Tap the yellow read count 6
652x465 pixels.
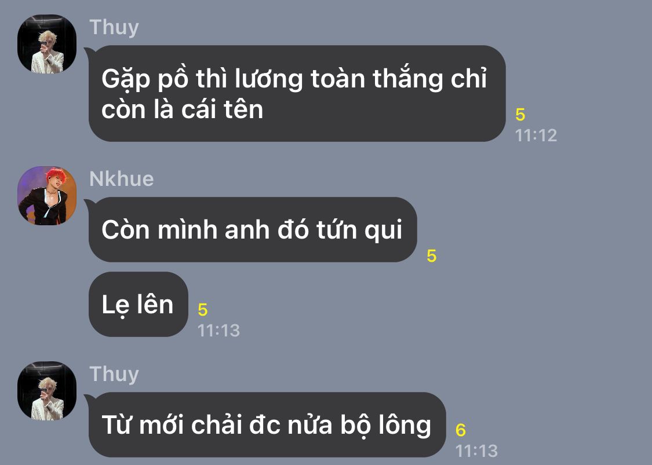tap(460, 430)
